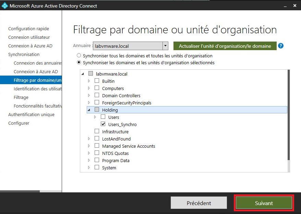Select the Holding tree label
The image size is (301, 214).
pyautogui.click(x=110, y=110)
